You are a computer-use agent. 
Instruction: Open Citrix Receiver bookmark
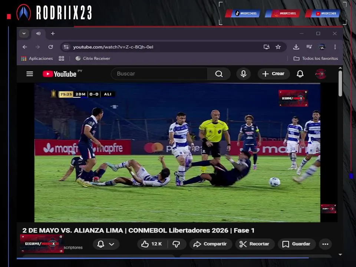[93, 59]
